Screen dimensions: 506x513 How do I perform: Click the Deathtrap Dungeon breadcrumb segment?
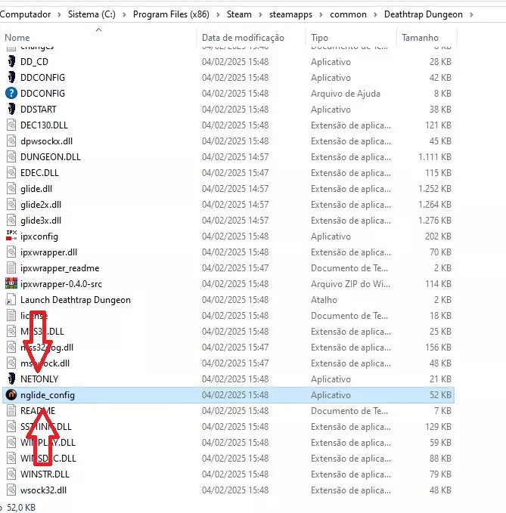(423, 14)
